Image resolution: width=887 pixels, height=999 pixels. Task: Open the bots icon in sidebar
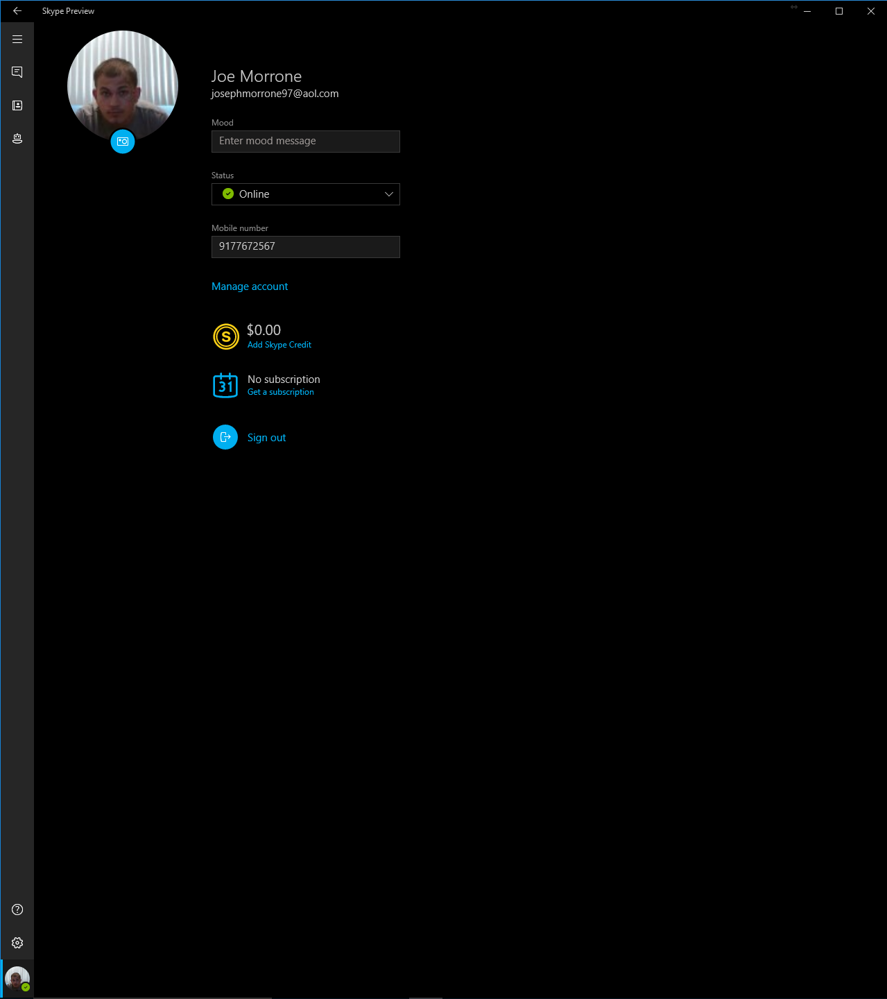(17, 139)
